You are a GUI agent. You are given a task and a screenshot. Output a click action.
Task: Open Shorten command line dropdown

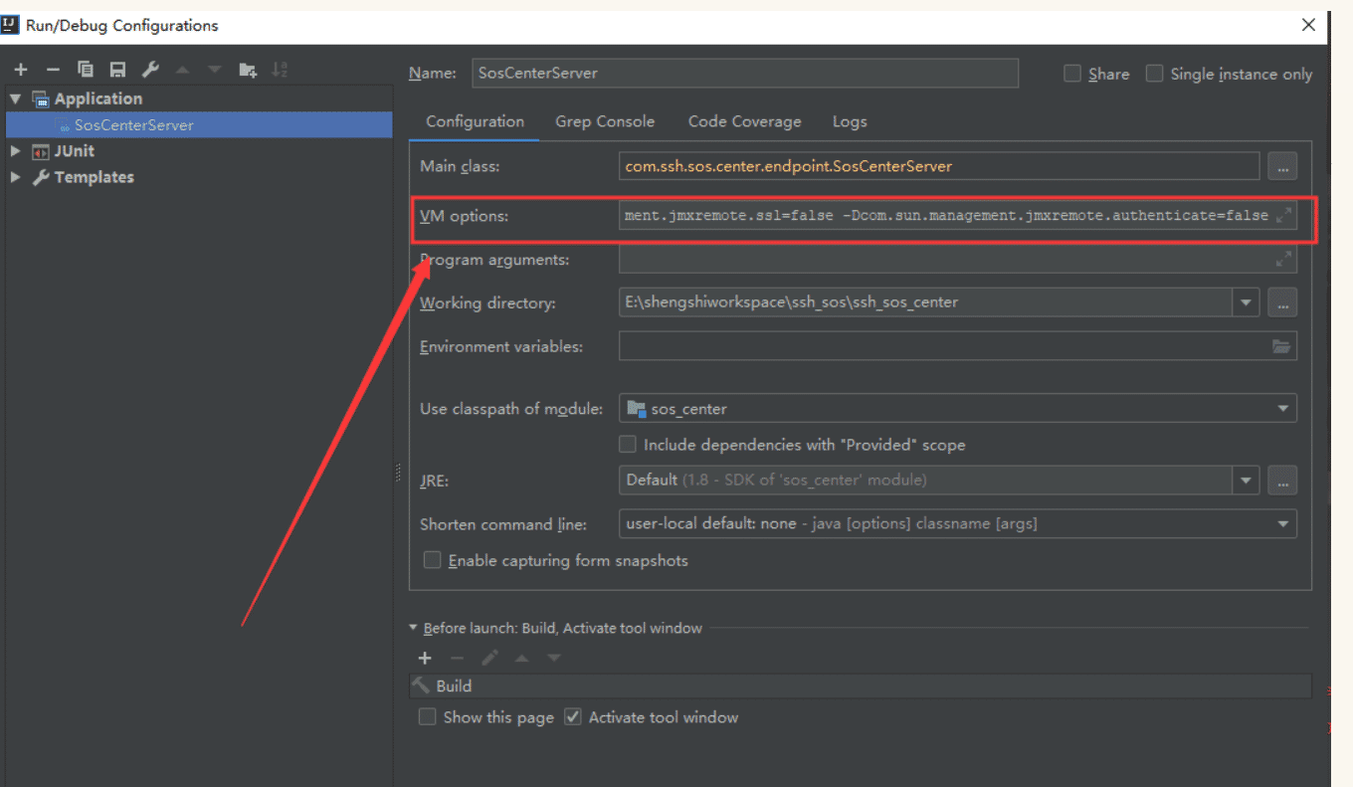coord(1281,523)
